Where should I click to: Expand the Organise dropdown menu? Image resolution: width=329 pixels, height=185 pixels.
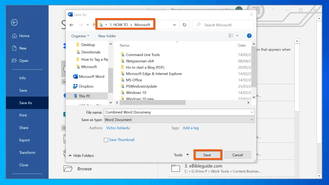coord(80,36)
